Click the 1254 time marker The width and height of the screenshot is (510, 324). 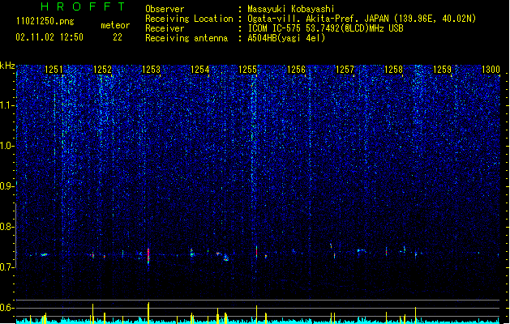(x=199, y=70)
